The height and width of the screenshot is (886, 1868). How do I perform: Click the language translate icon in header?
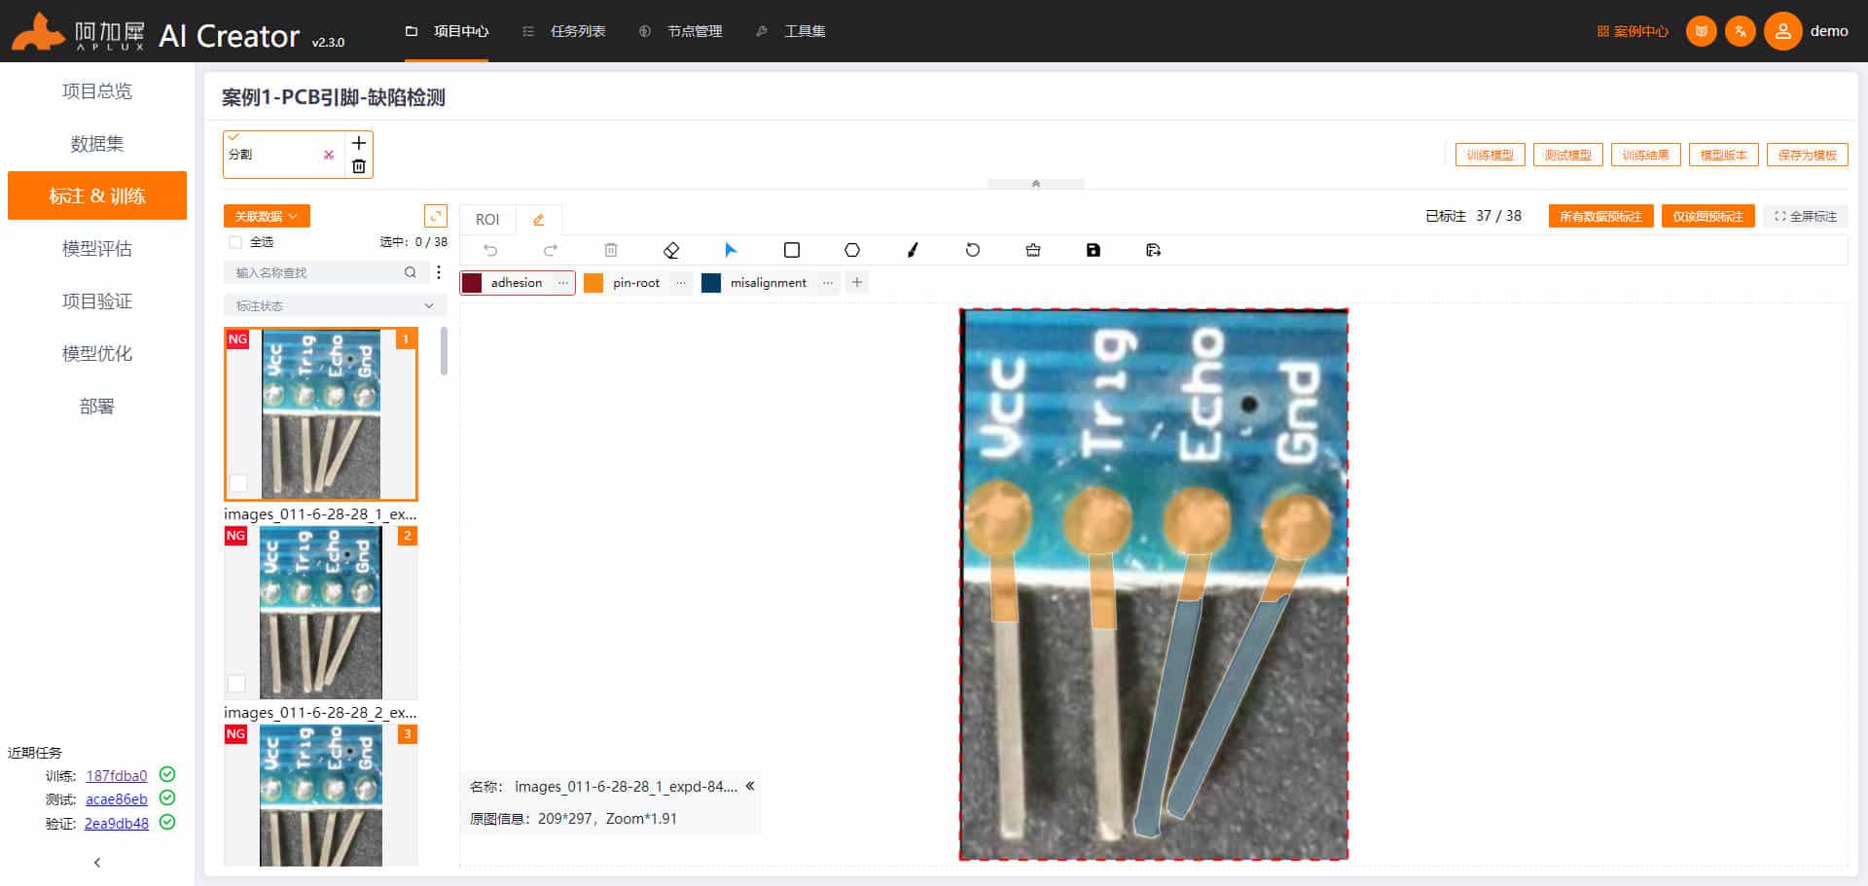coord(1741,31)
